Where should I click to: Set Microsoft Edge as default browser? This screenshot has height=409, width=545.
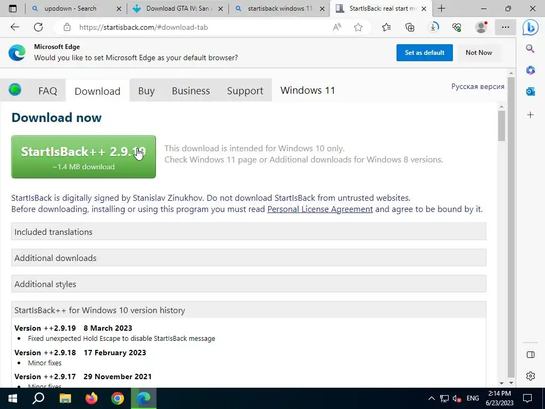click(x=424, y=53)
